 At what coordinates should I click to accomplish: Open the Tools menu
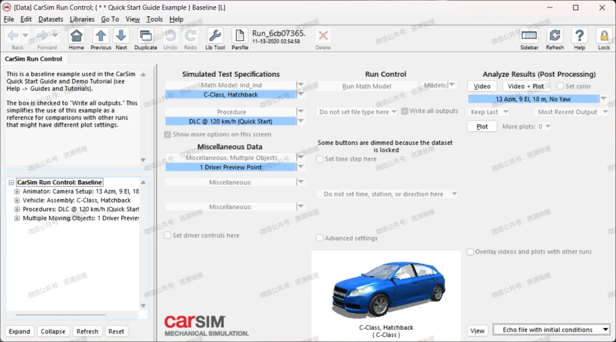point(155,19)
